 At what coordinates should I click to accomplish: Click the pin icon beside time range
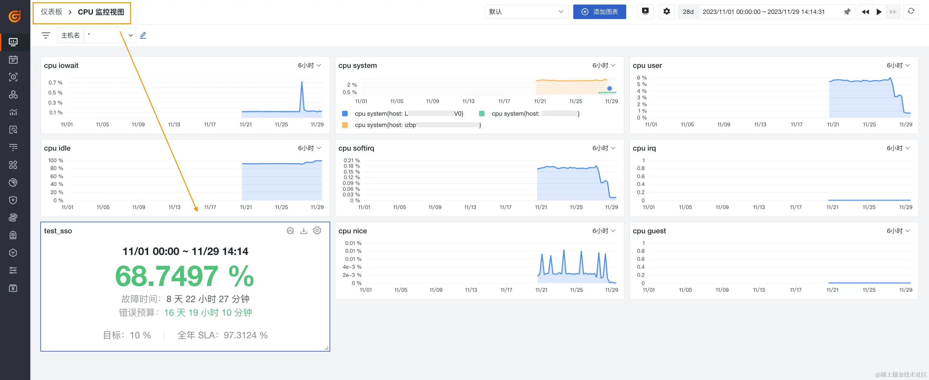point(847,12)
